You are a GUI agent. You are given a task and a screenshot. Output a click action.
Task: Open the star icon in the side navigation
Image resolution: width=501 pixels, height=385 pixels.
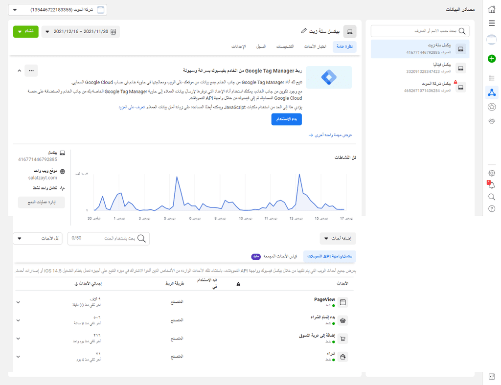tap(492, 107)
